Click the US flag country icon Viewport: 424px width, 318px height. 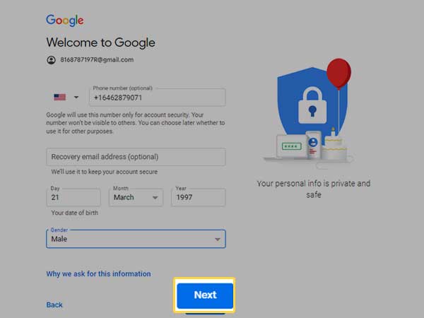[60, 97]
